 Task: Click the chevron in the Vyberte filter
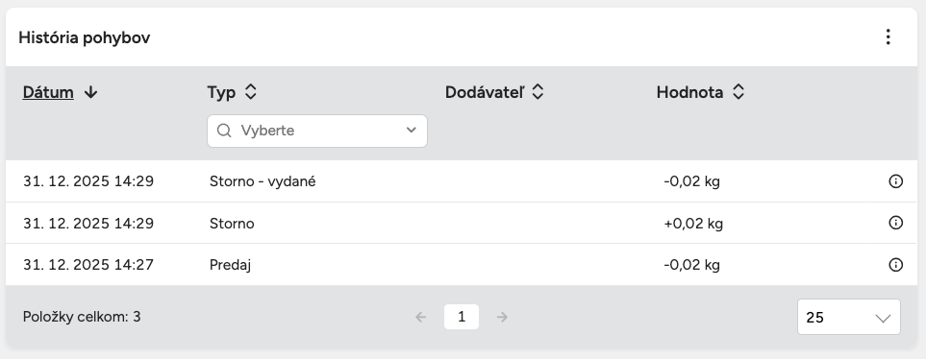(x=411, y=131)
